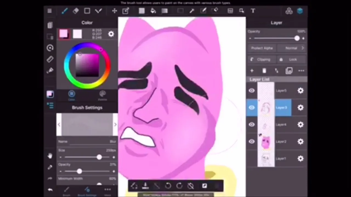Screen dimensions: 351x197
Task: Click the brush Opacity slider handle
Action: click(79, 171)
